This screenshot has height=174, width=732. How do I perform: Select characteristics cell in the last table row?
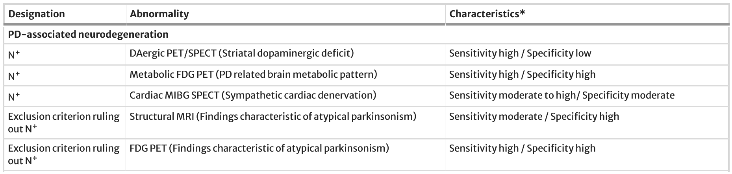[x=522, y=148]
